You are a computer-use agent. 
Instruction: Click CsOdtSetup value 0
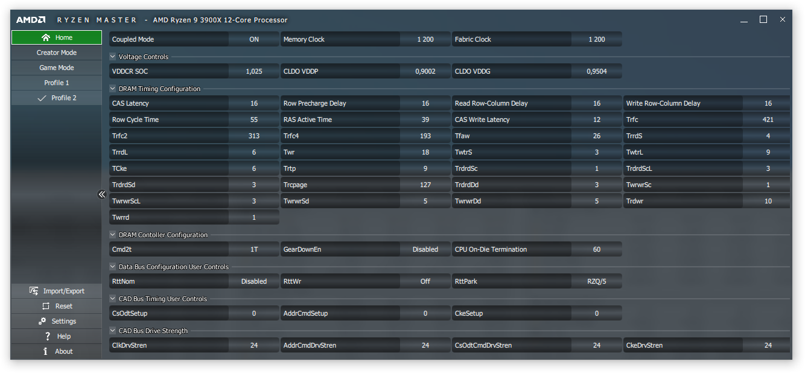[254, 313]
